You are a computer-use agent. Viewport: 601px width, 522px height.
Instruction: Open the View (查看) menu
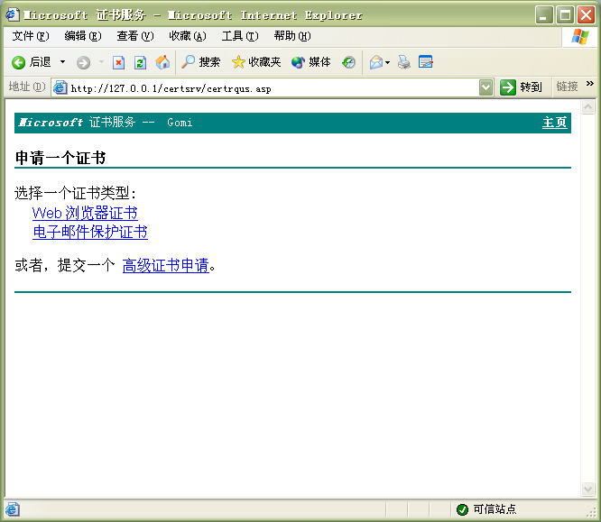(x=135, y=36)
